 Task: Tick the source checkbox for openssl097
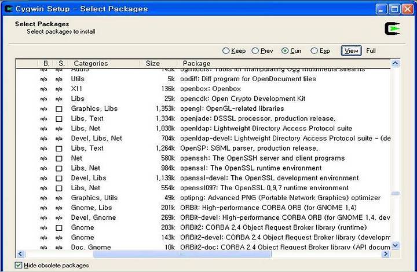[59, 188]
